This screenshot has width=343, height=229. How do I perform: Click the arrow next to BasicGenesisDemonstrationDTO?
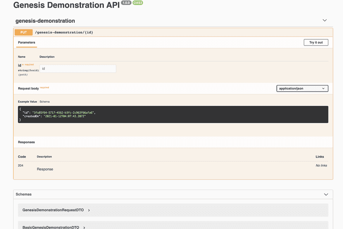coord(84,227)
